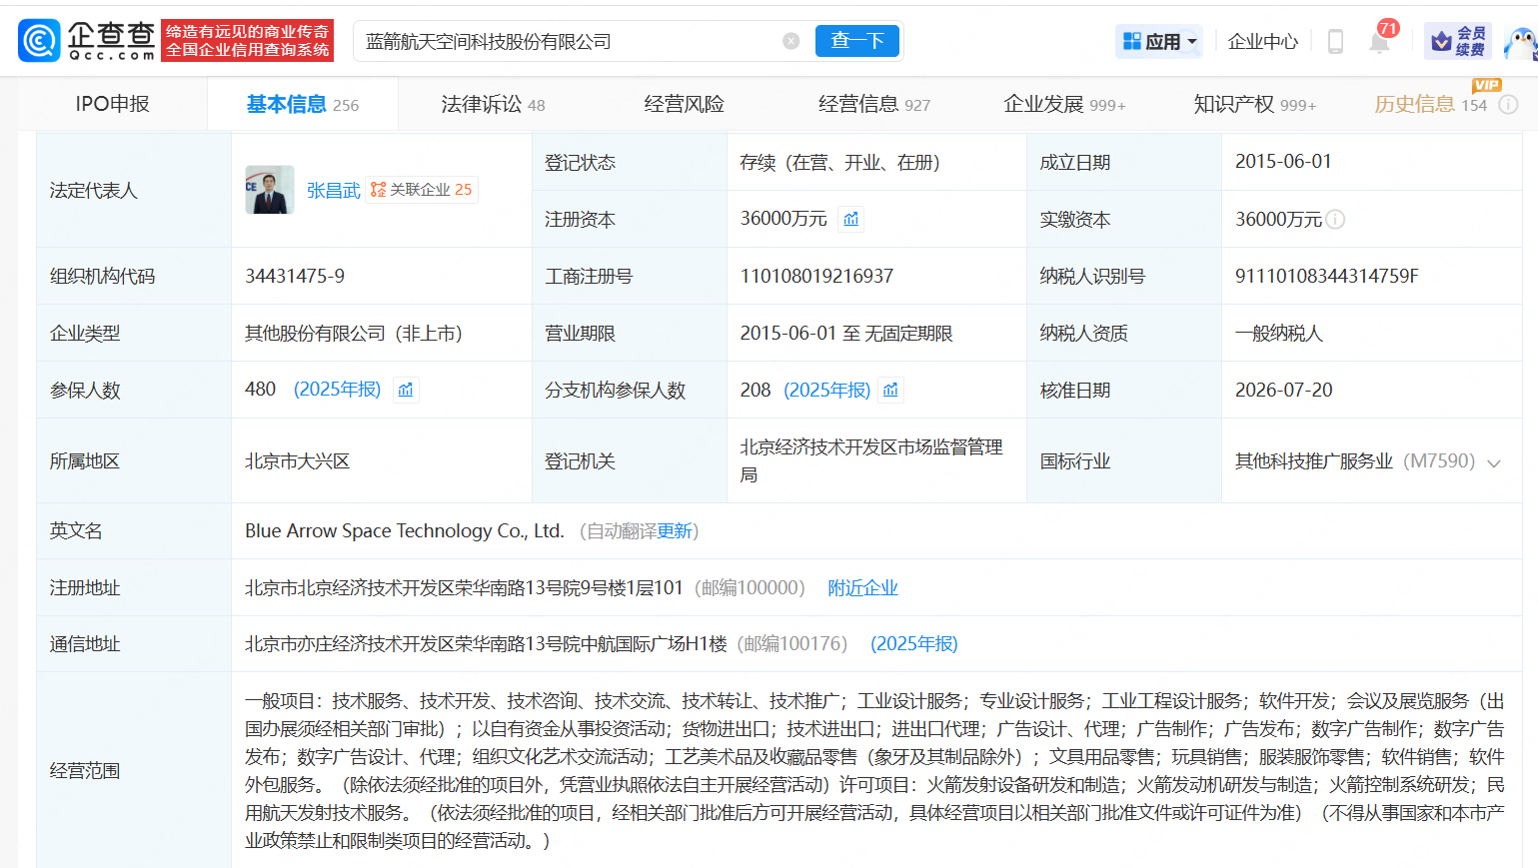1538x868 pixels.
Task: Open the 法律诉讼 tab
Action: click(493, 104)
